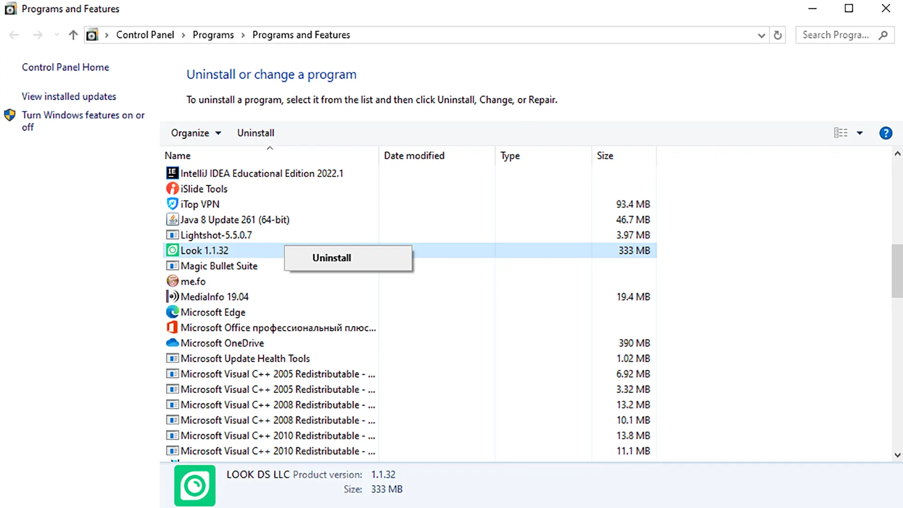Click the Microsoft Edge name text

pyautogui.click(x=213, y=312)
